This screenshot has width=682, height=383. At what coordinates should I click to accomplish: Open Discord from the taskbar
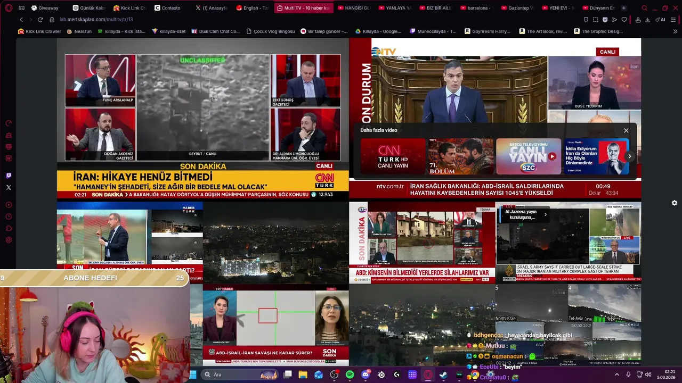(x=366, y=374)
